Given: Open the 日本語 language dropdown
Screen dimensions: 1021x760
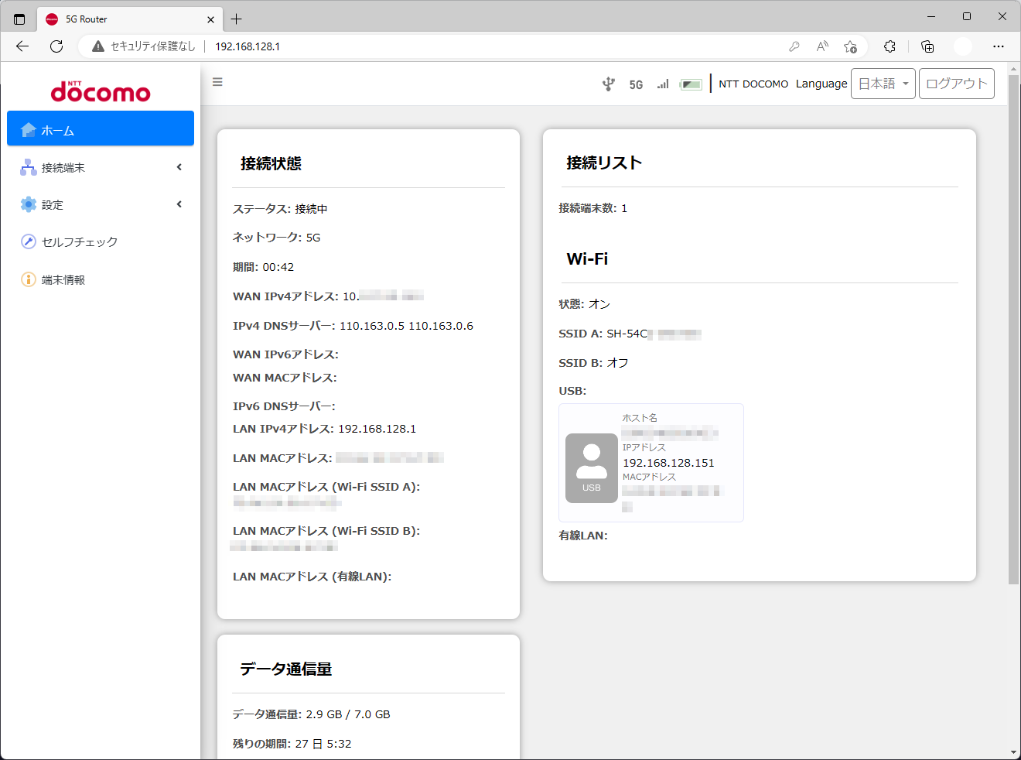Looking at the screenshot, I should click(x=883, y=83).
